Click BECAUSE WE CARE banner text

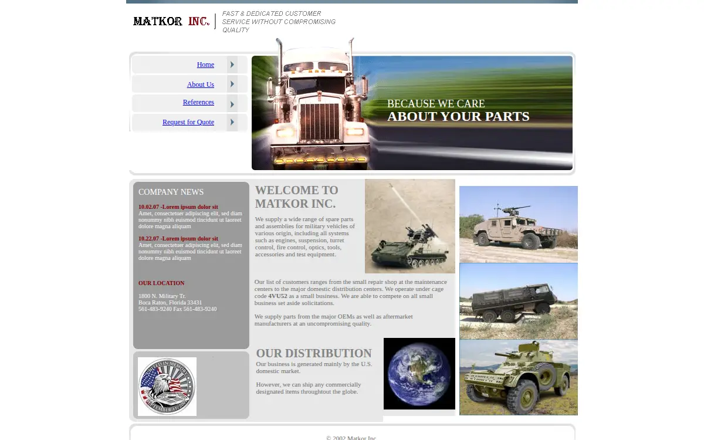(x=436, y=104)
